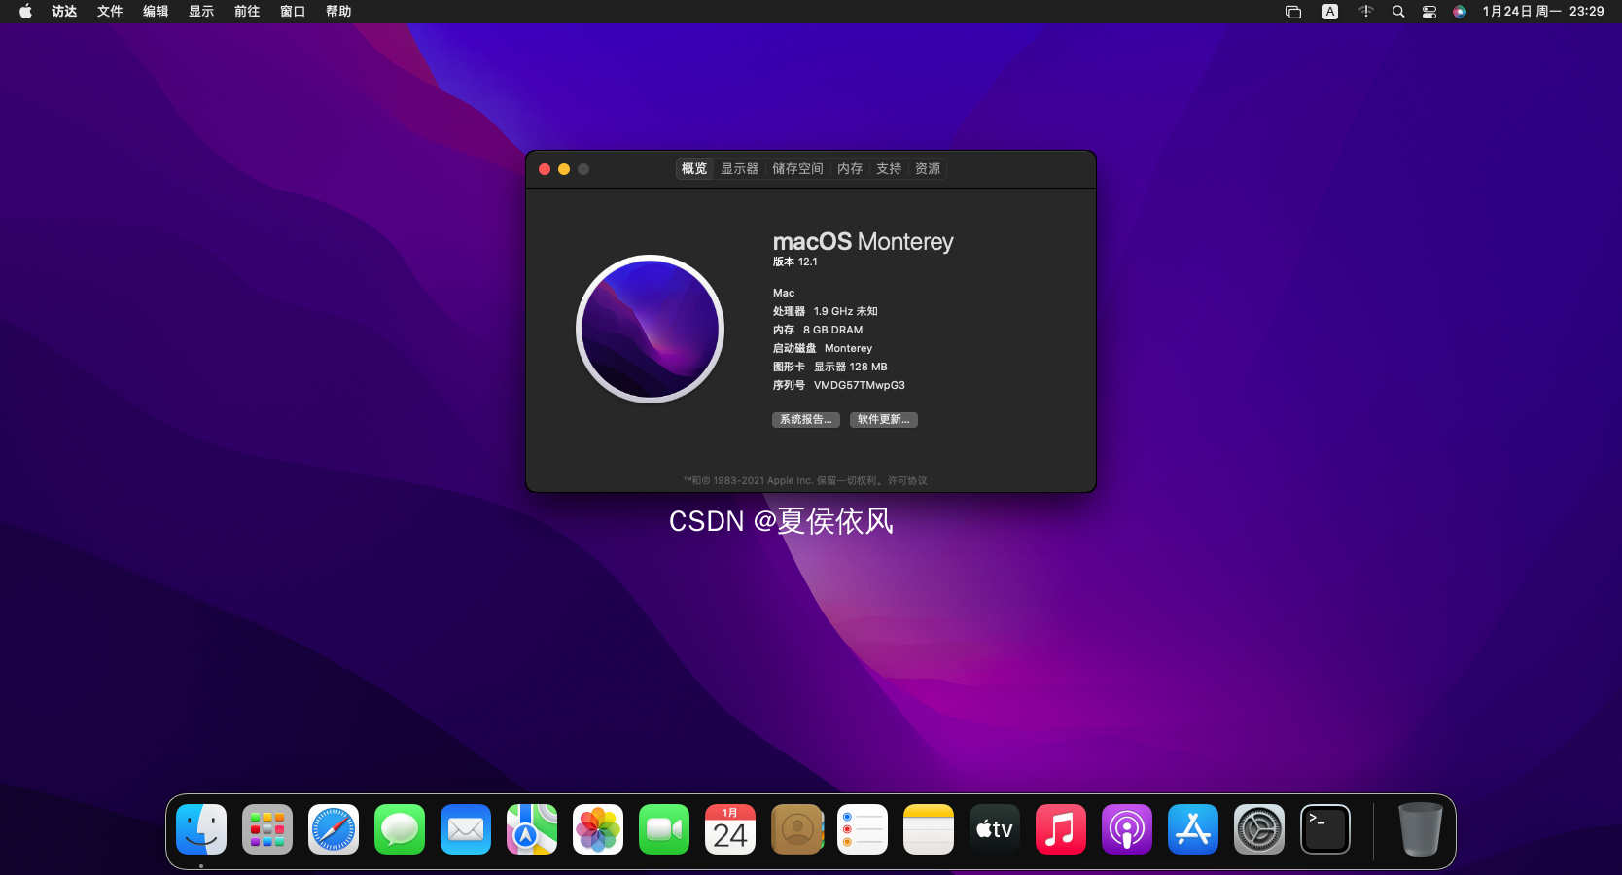Open Calendar showing 24 in the Dock
This screenshot has height=875, width=1622.
tap(730, 829)
